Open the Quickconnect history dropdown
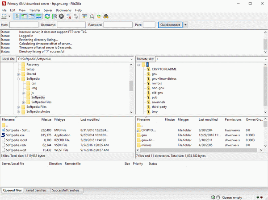Viewport: 268px width, 200px height. [x=185, y=25]
